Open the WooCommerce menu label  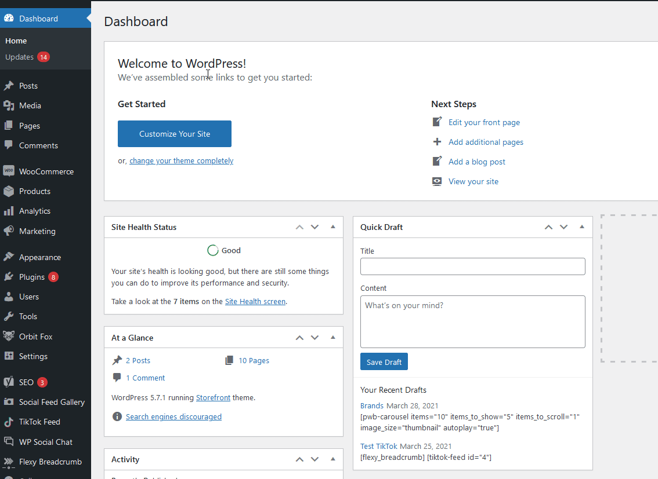[46, 171]
